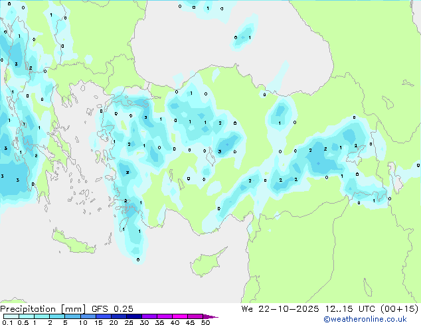The image size is (421, 325).
Task: Click legend label '10'
Action: point(83,322)
